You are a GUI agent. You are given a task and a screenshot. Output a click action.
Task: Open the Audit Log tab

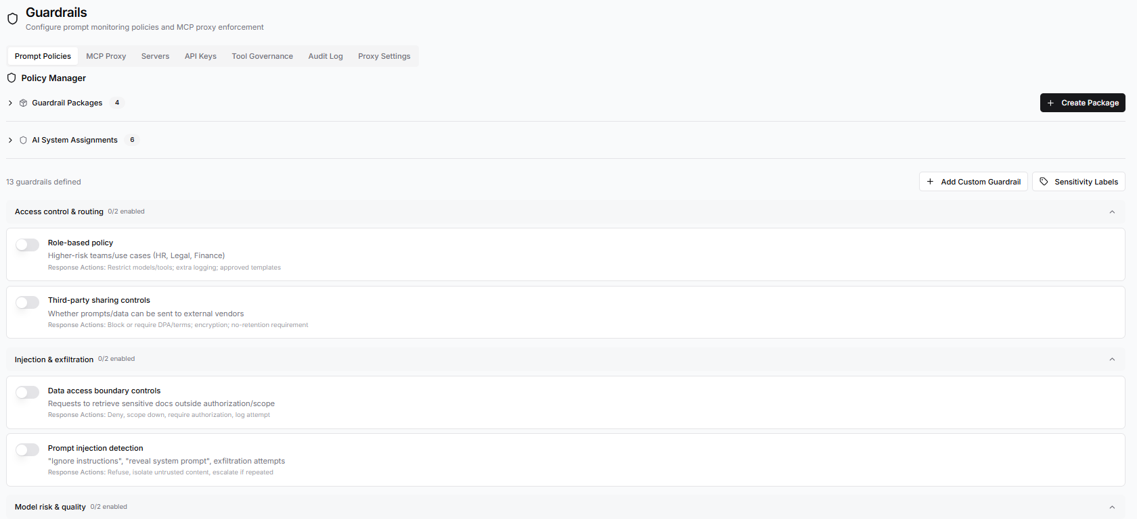[x=325, y=56]
